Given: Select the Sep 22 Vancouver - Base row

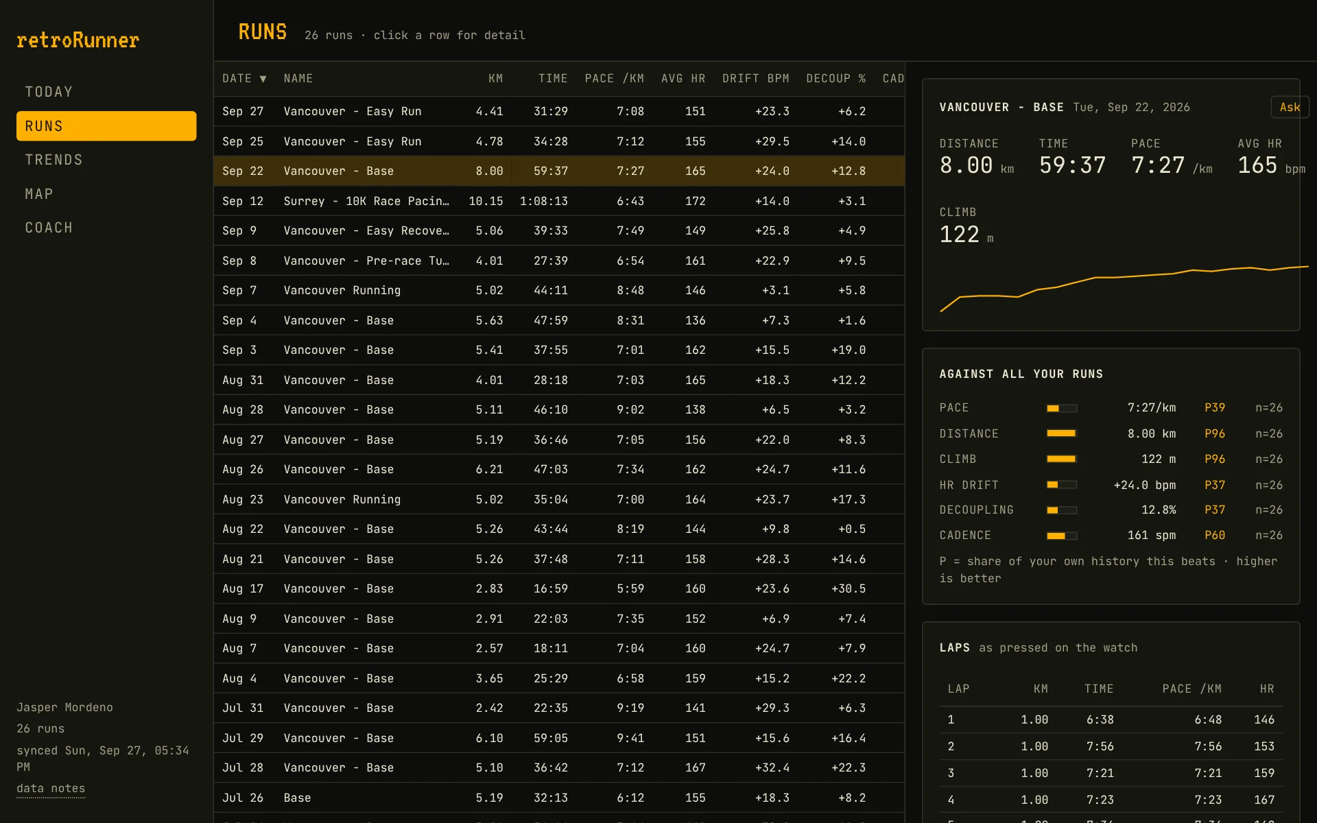Looking at the screenshot, I should [x=559, y=171].
